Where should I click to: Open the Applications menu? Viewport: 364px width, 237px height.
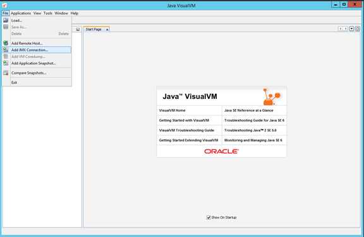point(21,13)
